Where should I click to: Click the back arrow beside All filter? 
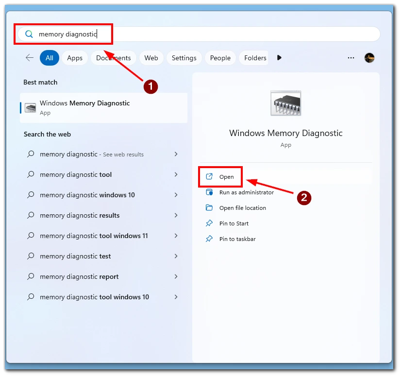point(30,58)
